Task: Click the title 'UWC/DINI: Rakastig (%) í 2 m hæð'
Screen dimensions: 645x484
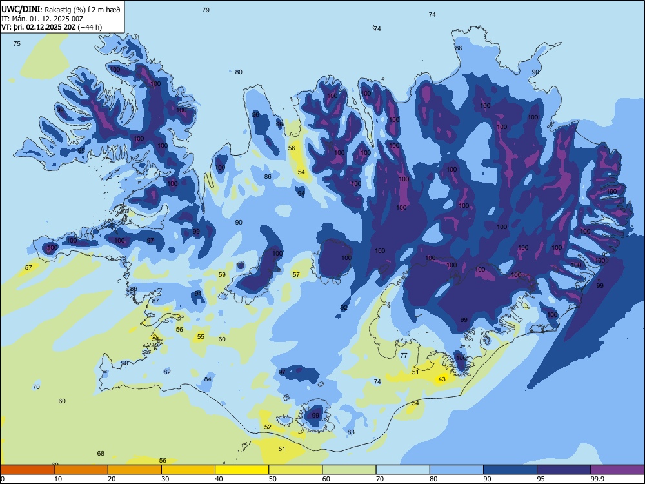Action: [61, 9]
